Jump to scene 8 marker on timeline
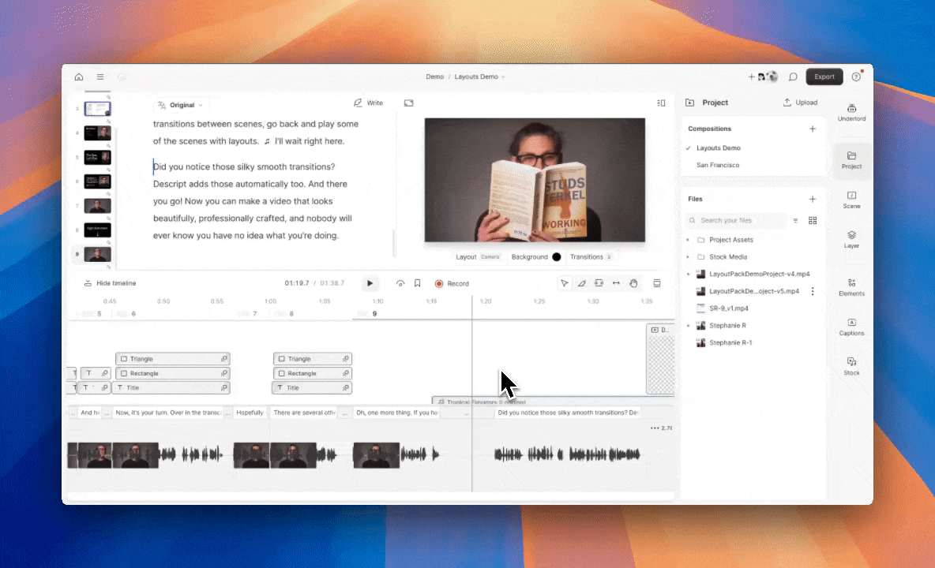The image size is (935, 568). click(291, 314)
